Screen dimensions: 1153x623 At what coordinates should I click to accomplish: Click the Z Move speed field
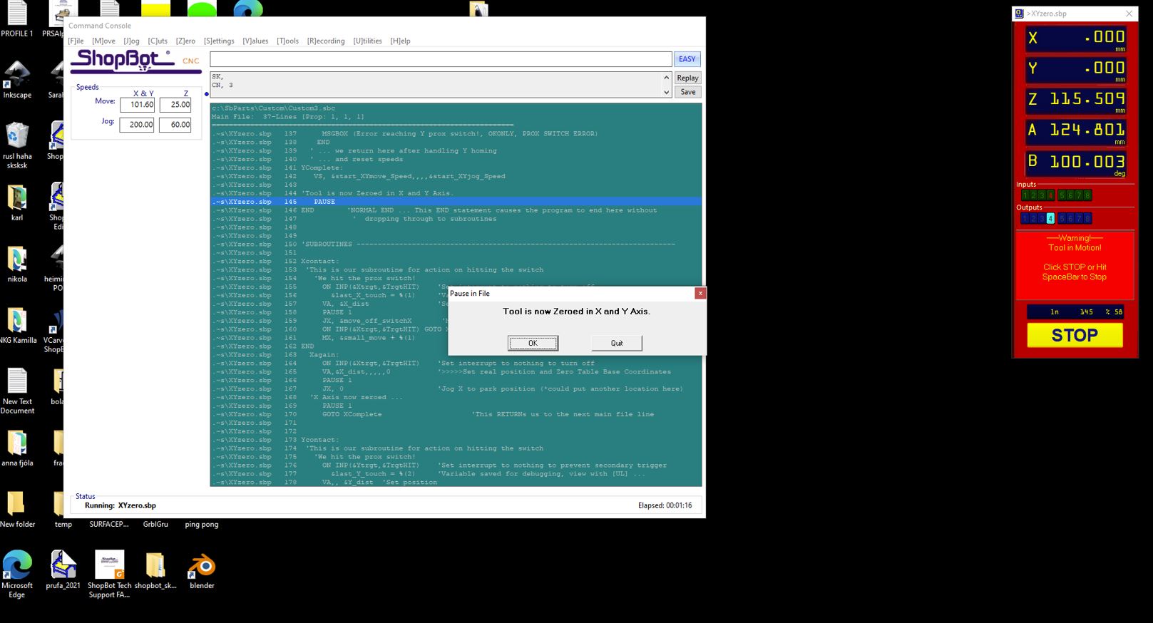pos(175,105)
